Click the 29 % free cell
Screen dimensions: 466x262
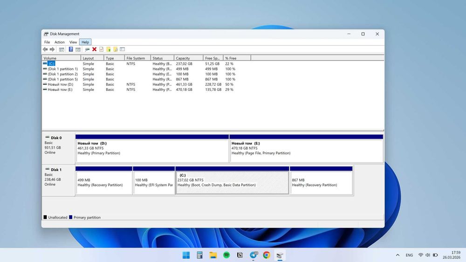point(229,90)
